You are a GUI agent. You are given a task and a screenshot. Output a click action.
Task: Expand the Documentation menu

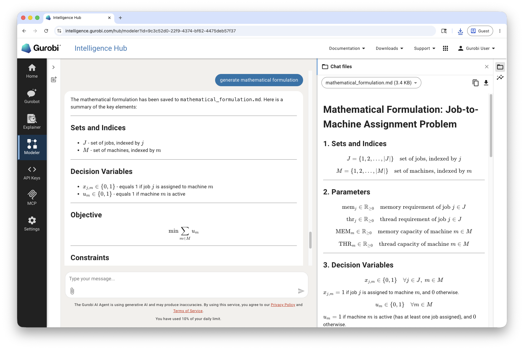click(x=347, y=48)
